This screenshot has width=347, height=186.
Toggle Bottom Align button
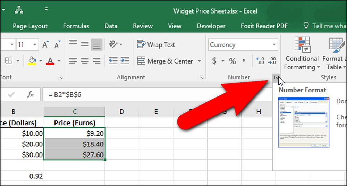(x=96, y=44)
